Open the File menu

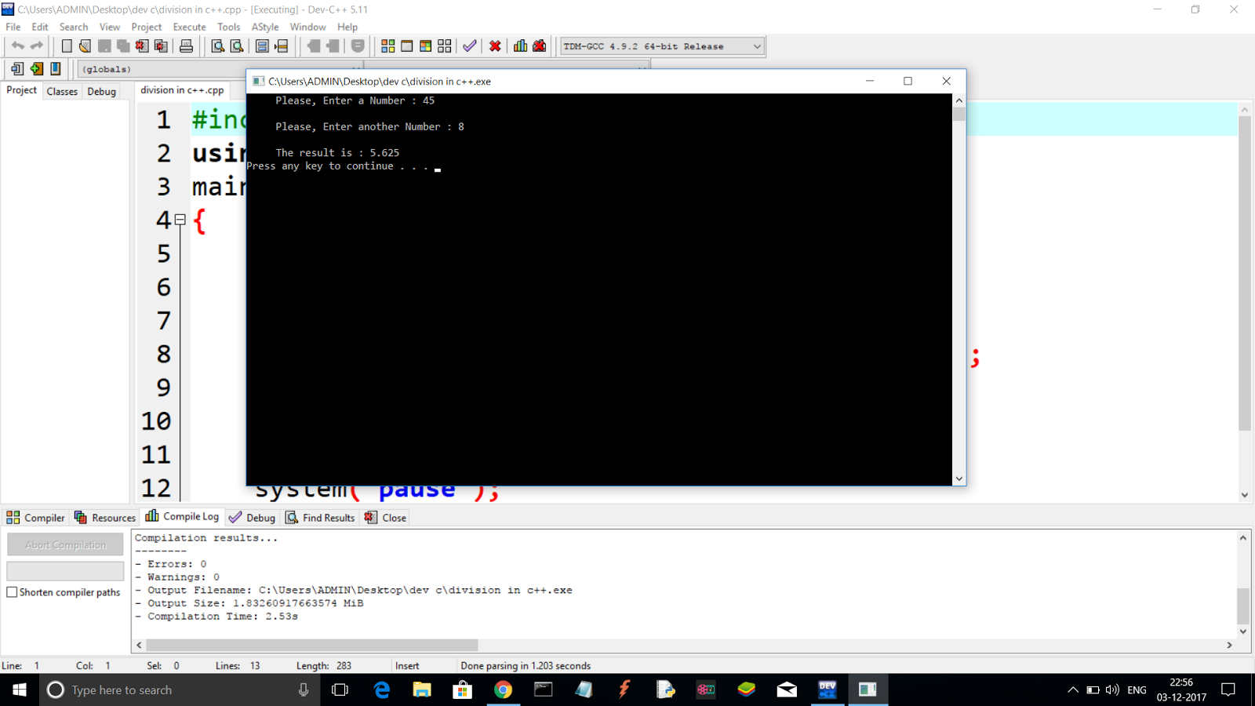coord(13,27)
